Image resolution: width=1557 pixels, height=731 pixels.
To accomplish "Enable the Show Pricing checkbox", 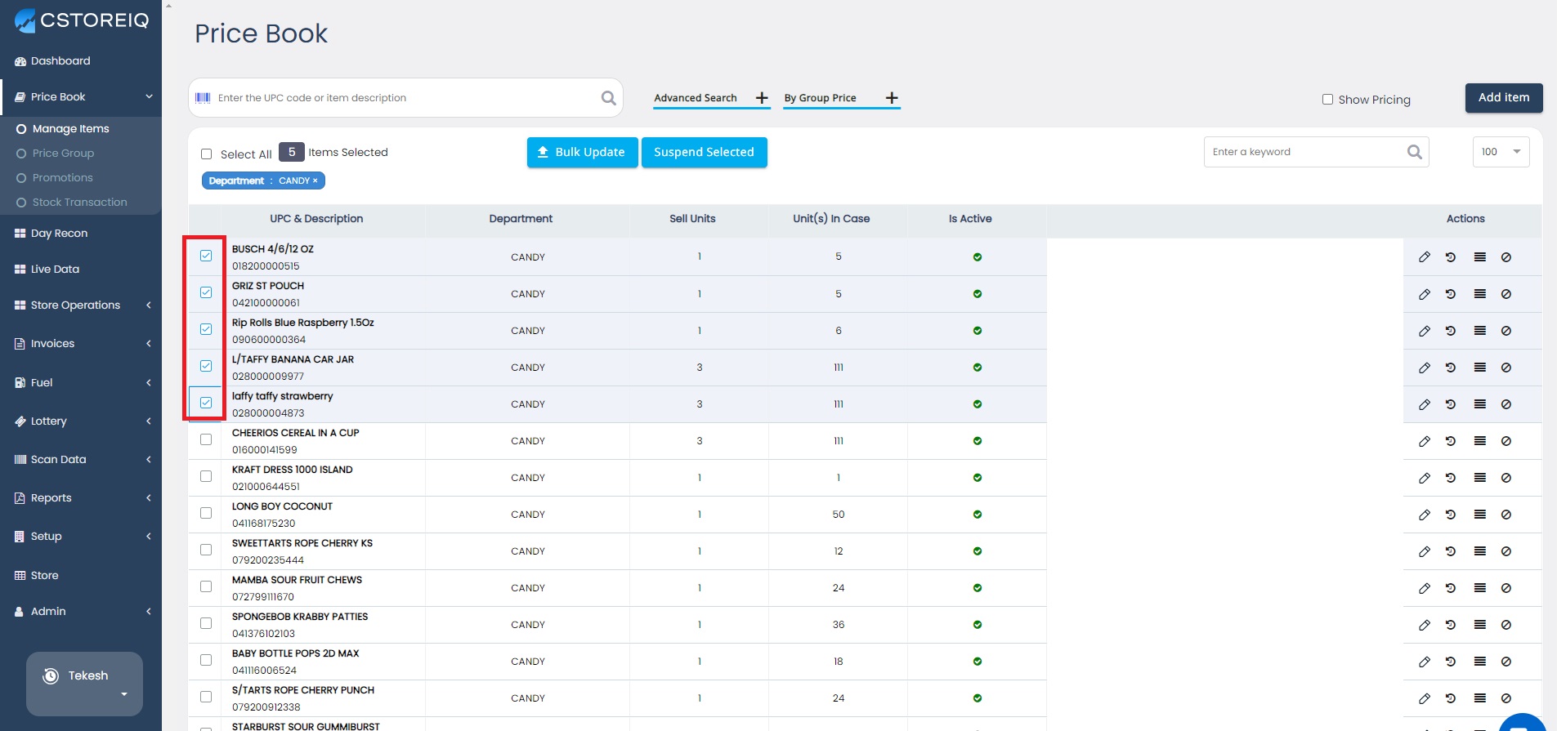I will pyautogui.click(x=1327, y=100).
